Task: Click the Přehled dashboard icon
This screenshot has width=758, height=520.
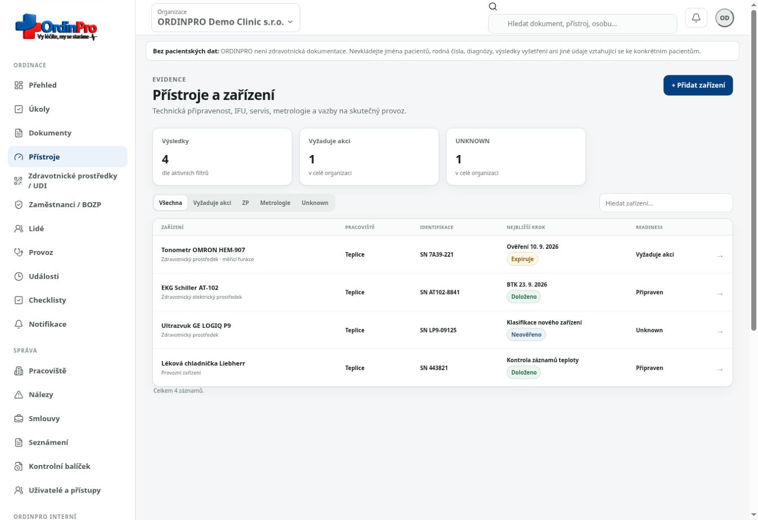Action: [19, 85]
